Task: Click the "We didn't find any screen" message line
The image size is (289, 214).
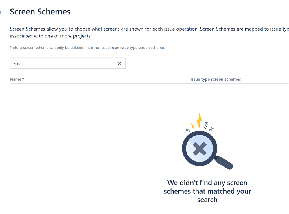Action: pyautogui.click(x=207, y=183)
